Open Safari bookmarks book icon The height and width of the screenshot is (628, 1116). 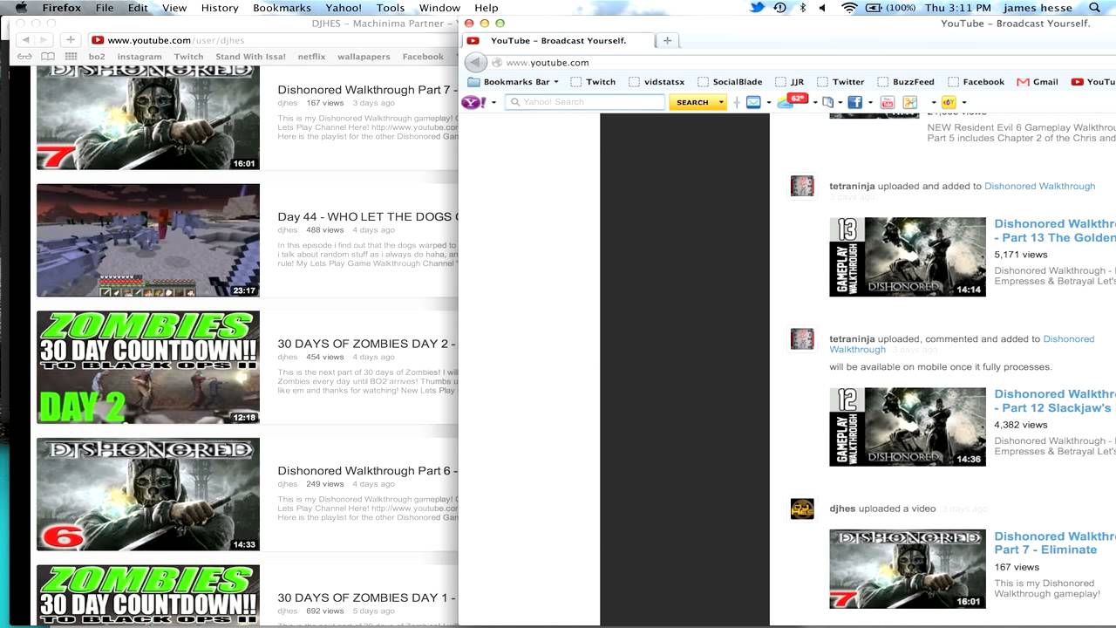tap(47, 57)
